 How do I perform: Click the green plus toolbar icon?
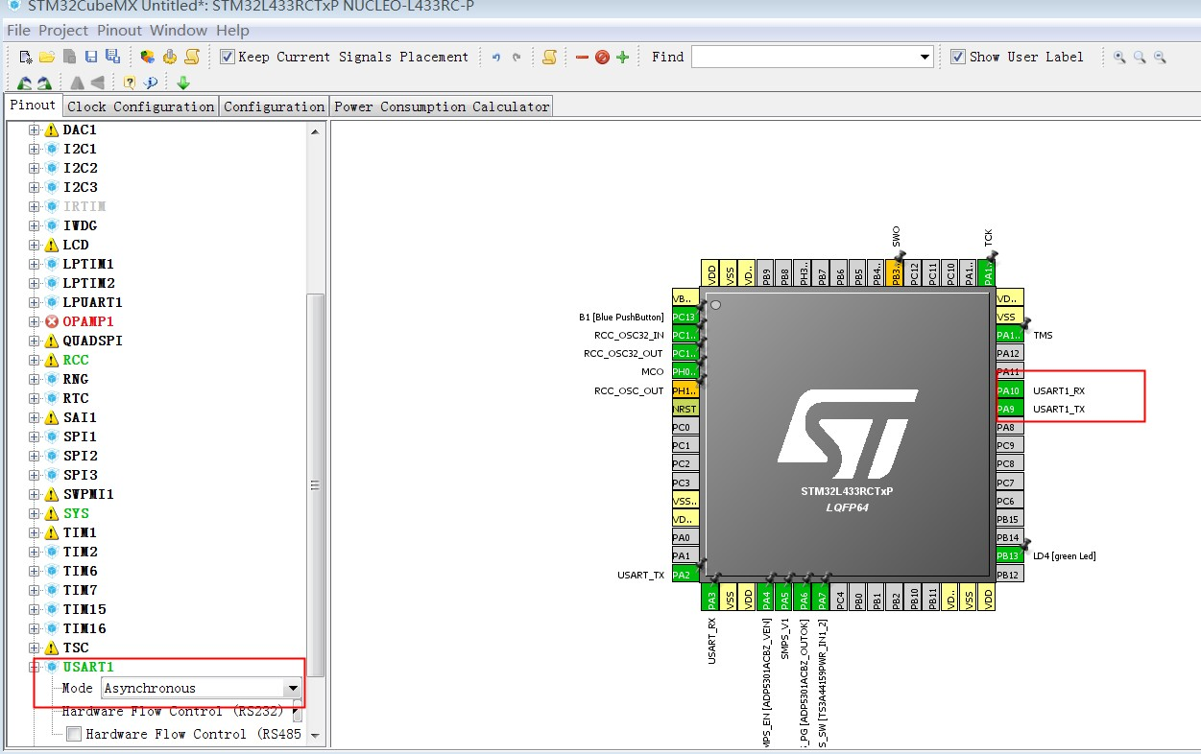(x=622, y=58)
